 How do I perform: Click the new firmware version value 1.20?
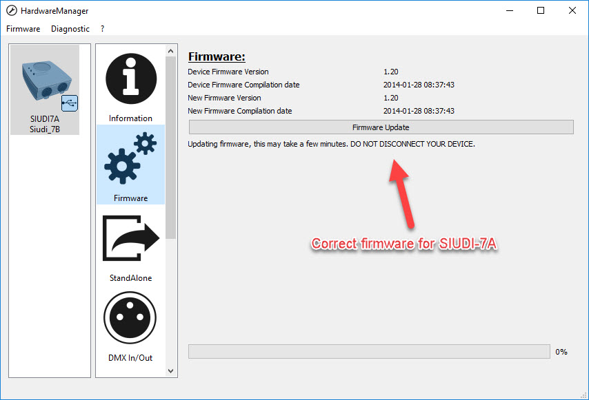pos(390,98)
